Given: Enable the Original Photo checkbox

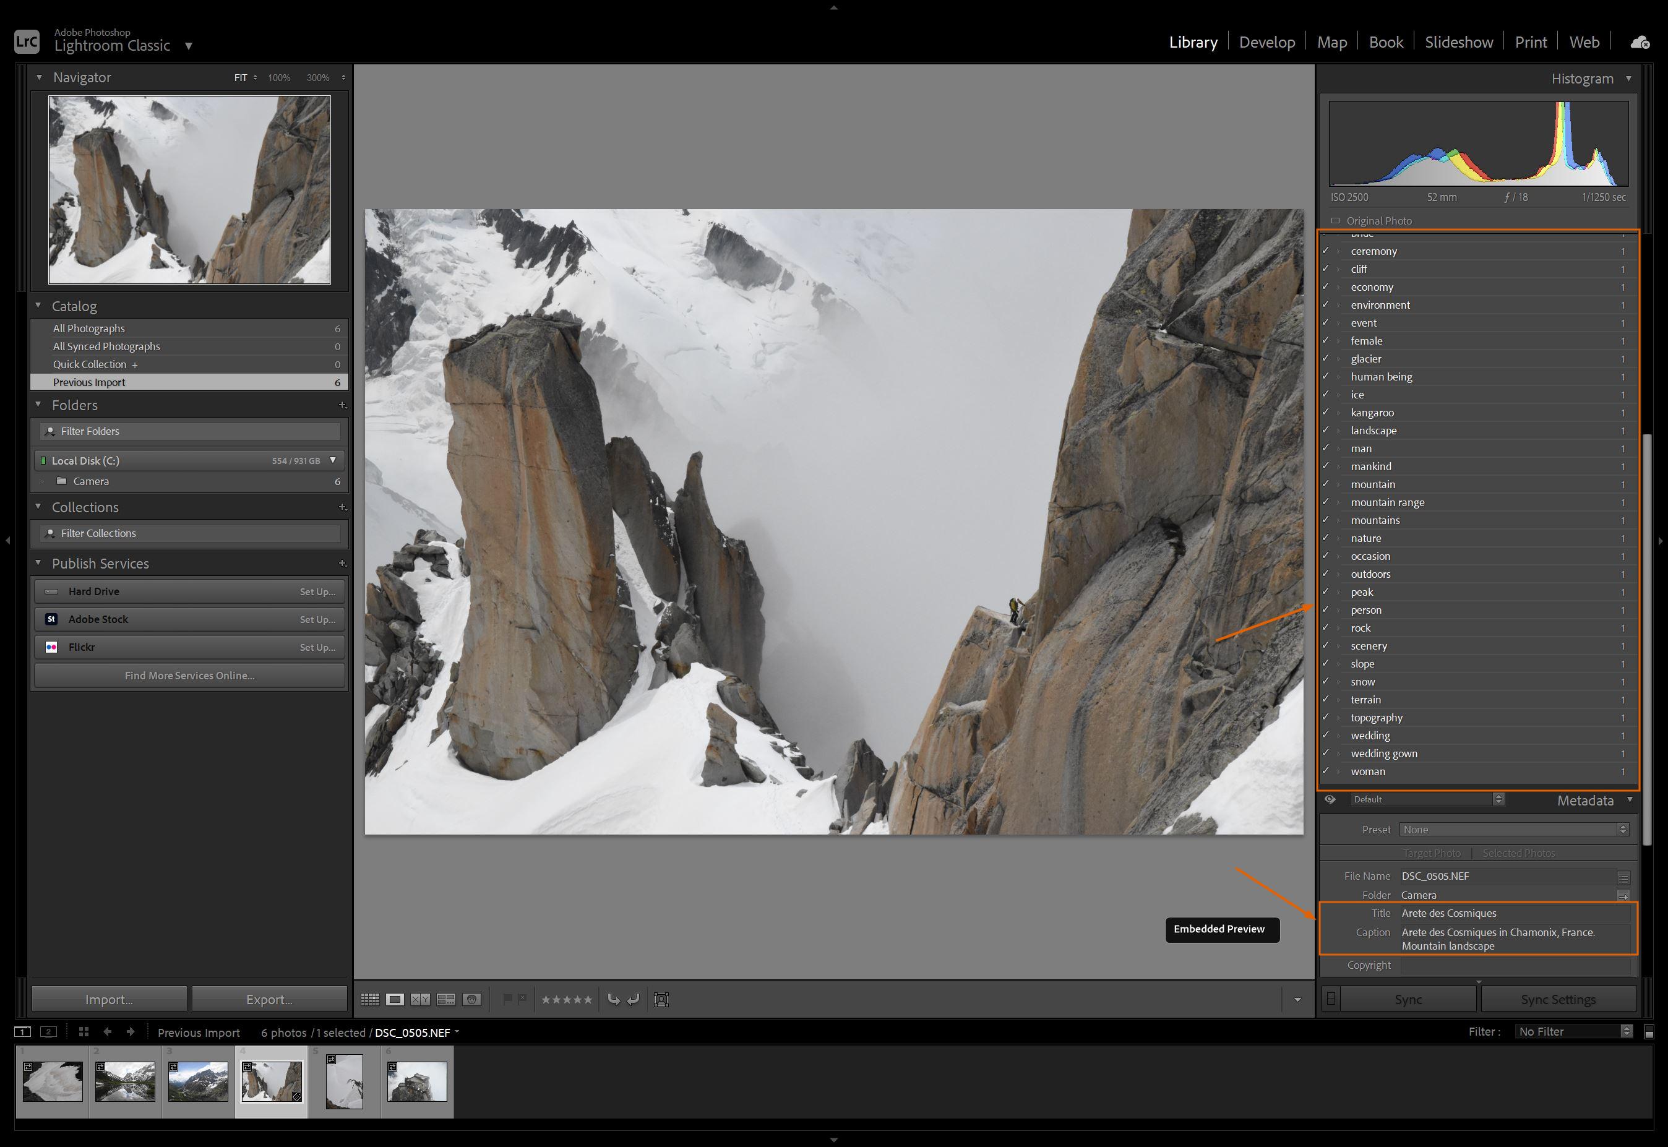Looking at the screenshot, I should [x=1336, y=221].
